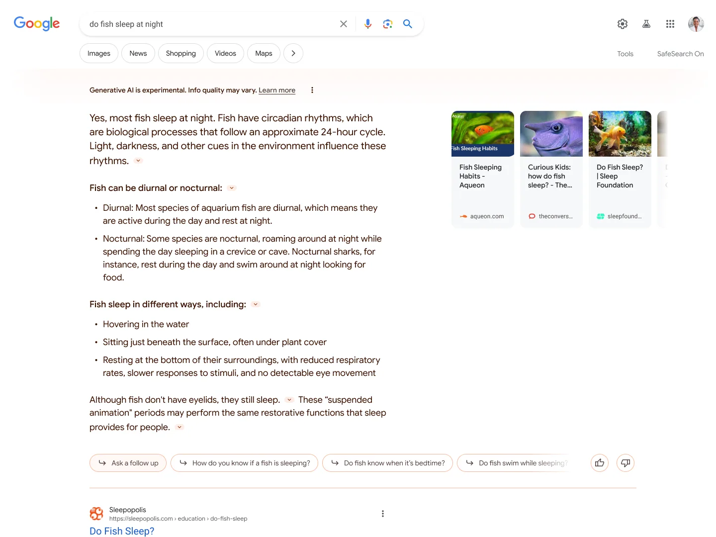This screenshot has width=716, height=537.
Task: Click the sleepopolis.com breadcrumb URL
Action: (x=178, y=519)
